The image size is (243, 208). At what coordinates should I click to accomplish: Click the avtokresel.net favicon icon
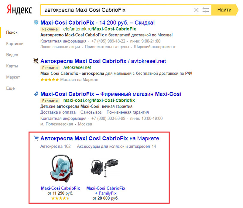[36, 61]
